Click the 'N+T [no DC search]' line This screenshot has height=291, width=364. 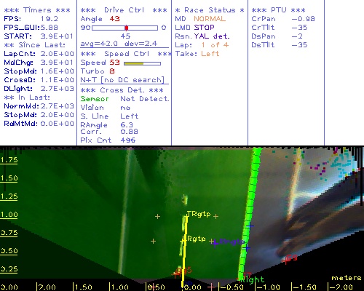[x=122, y=80]
